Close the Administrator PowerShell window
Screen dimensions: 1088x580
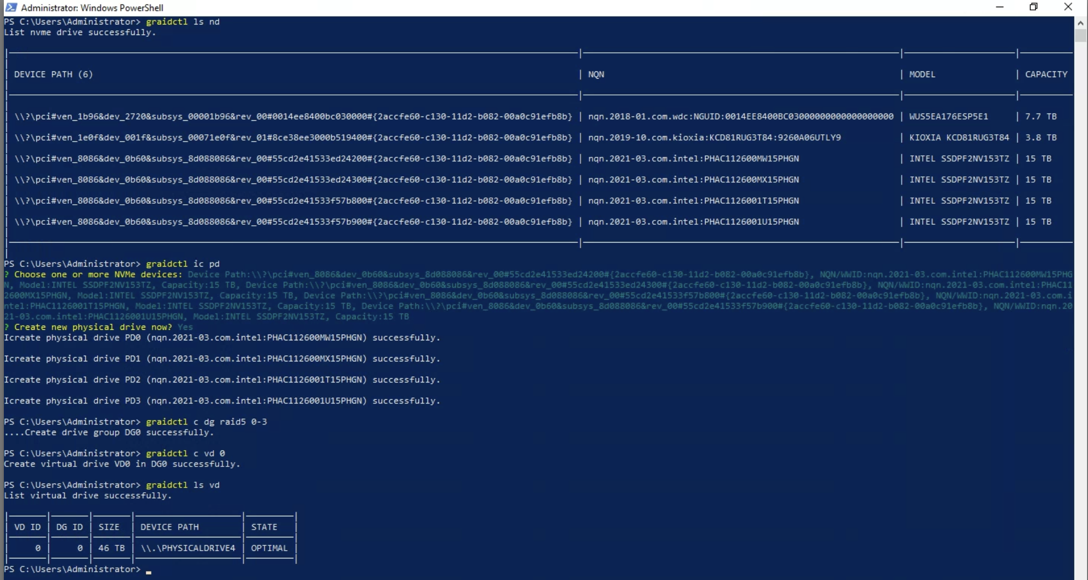(1068, 7)
